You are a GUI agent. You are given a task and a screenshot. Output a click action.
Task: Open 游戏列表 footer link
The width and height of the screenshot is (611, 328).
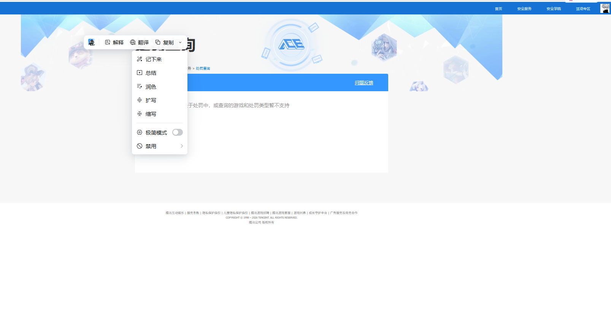click(300, 213)
